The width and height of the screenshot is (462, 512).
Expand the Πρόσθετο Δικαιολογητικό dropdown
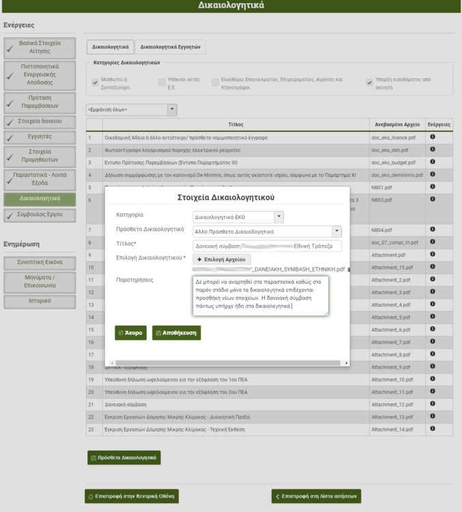pyautogui.click(x=336, y=231)
